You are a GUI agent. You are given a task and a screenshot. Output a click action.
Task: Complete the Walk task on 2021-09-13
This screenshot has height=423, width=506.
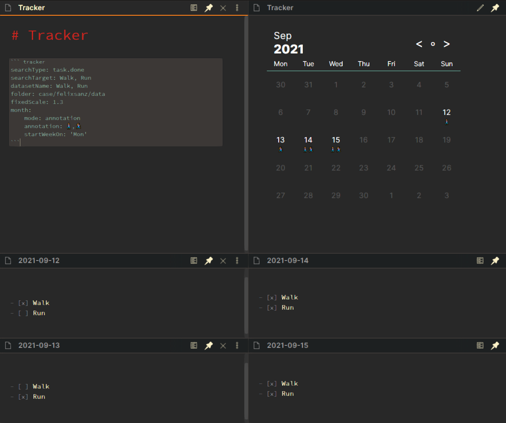23,386
